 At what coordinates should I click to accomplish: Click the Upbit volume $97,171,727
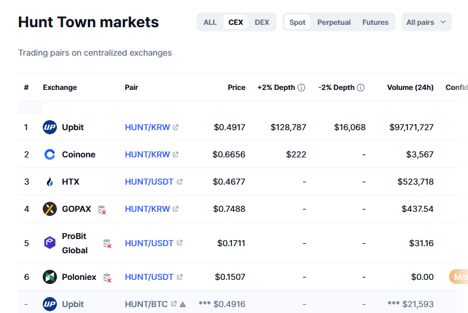click(411, 127)
